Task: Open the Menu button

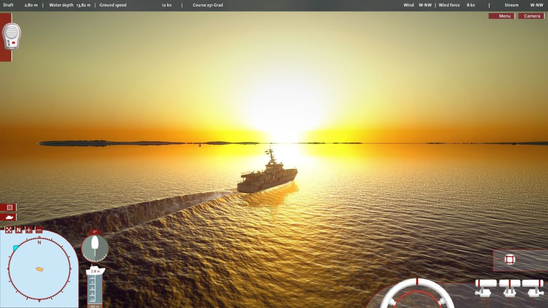Action: 501,16
